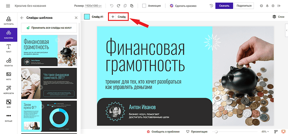Click the Скачать download button
This screenshot has height=134, width=288.
pyautogui.click(x=224, y=6)
